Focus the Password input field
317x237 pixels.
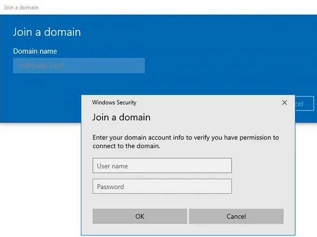pos(162,187)
